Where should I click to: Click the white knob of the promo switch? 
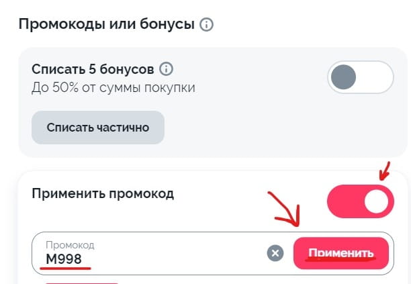376,201
